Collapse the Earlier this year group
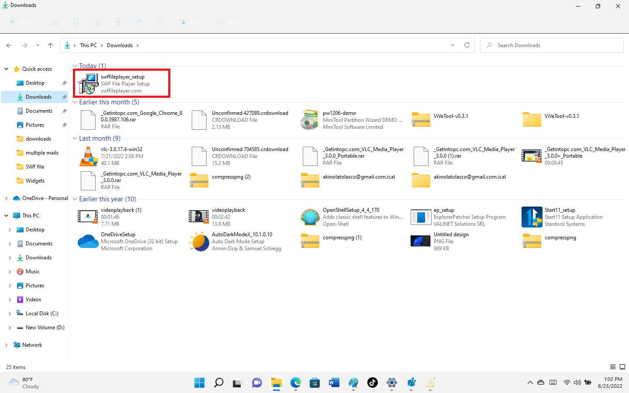Image resolution: width=629 pixels, height=393 pixels. pyautogui.click(x=75, y=199)
